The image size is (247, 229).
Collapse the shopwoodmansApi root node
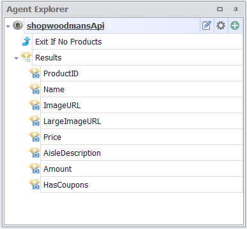coord(8,27)
